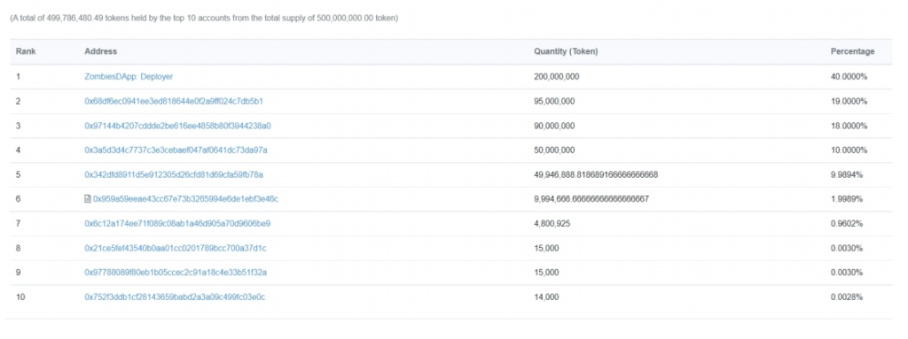Click the contract file icon in rank 6 row

click(88, 199)
